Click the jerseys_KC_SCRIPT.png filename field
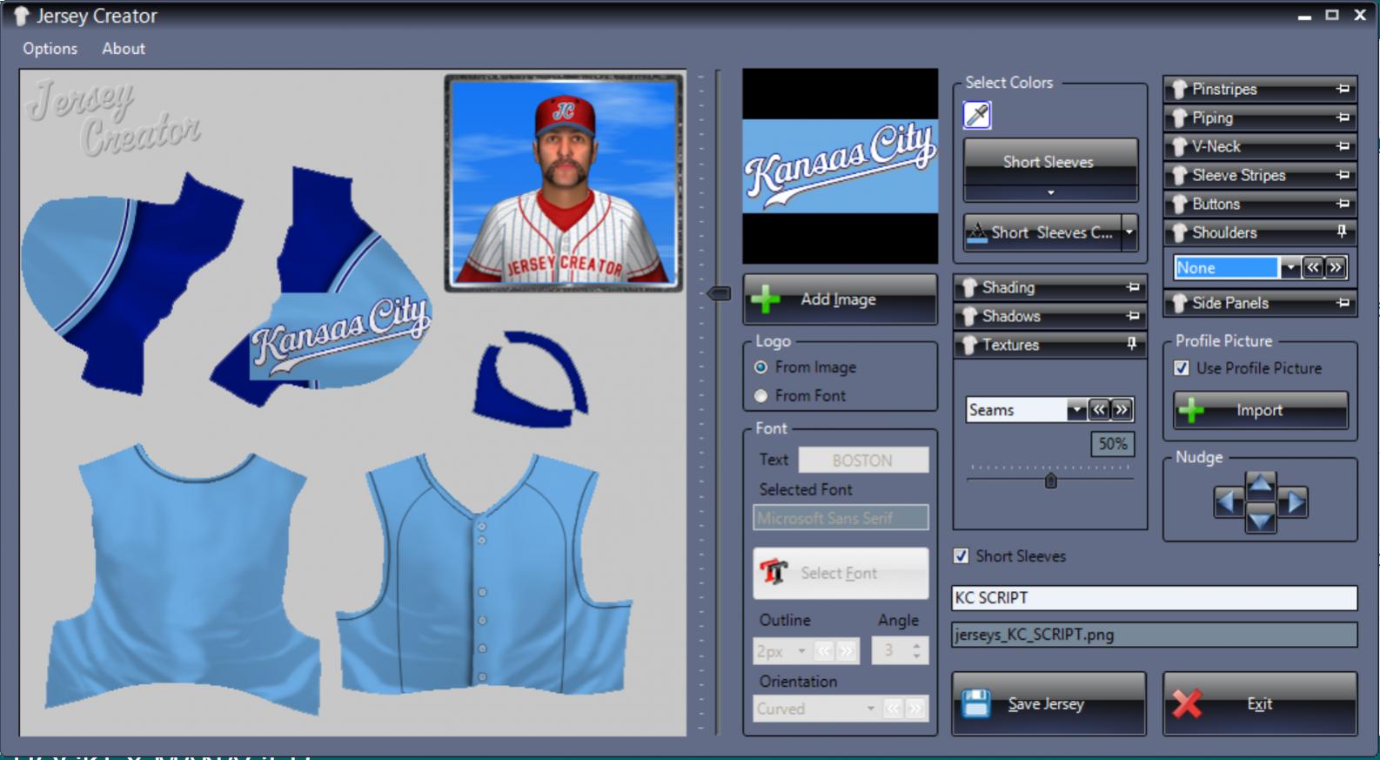 (x=1154, y=635)
